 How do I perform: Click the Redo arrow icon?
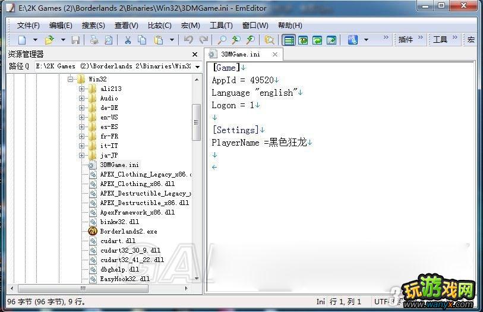(x=203, y=40)
